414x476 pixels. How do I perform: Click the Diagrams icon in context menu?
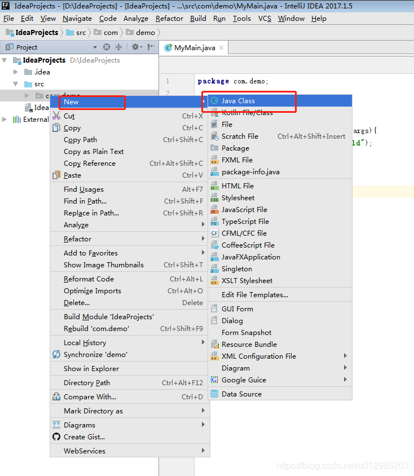56,425
